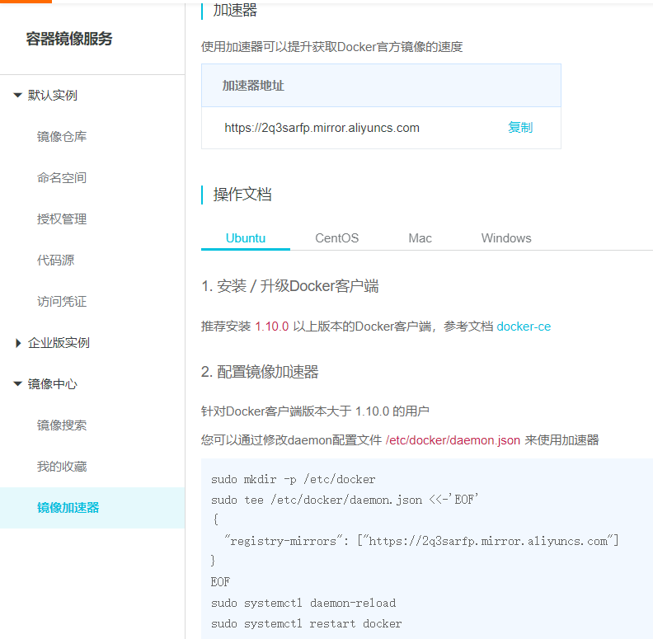Switch to the CentOS tab
Image resolution: width=653 pixels, height=639 pixels.
click(x=337, y=238)
